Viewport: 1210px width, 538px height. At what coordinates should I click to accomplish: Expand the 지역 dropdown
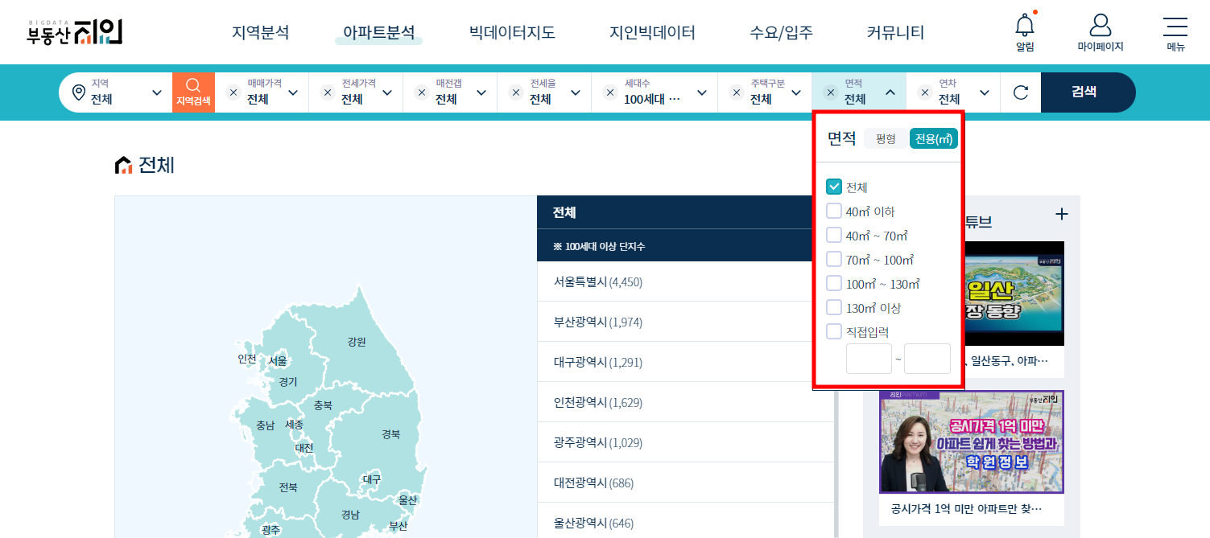pos(156,92)
